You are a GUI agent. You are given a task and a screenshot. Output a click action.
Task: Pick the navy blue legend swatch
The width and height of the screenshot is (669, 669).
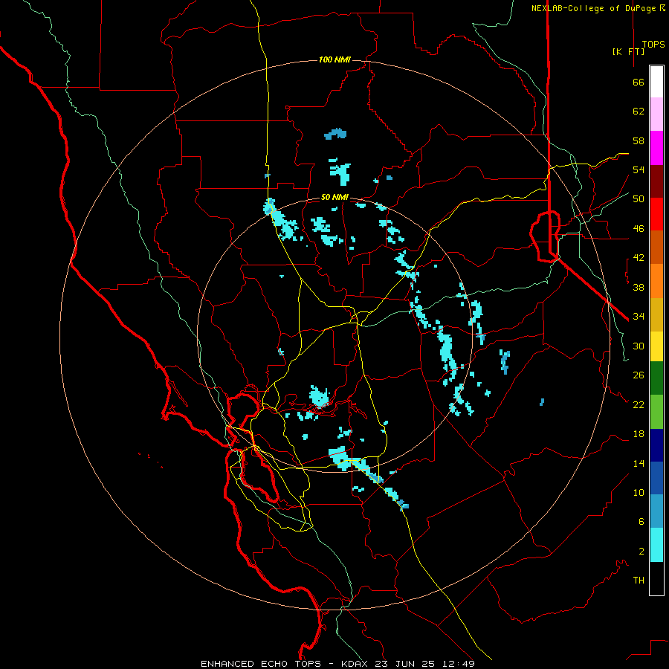tap(656, 445)
